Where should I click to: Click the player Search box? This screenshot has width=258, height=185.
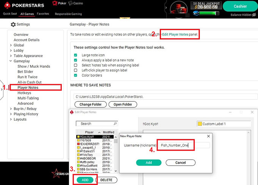pos(97,123)
